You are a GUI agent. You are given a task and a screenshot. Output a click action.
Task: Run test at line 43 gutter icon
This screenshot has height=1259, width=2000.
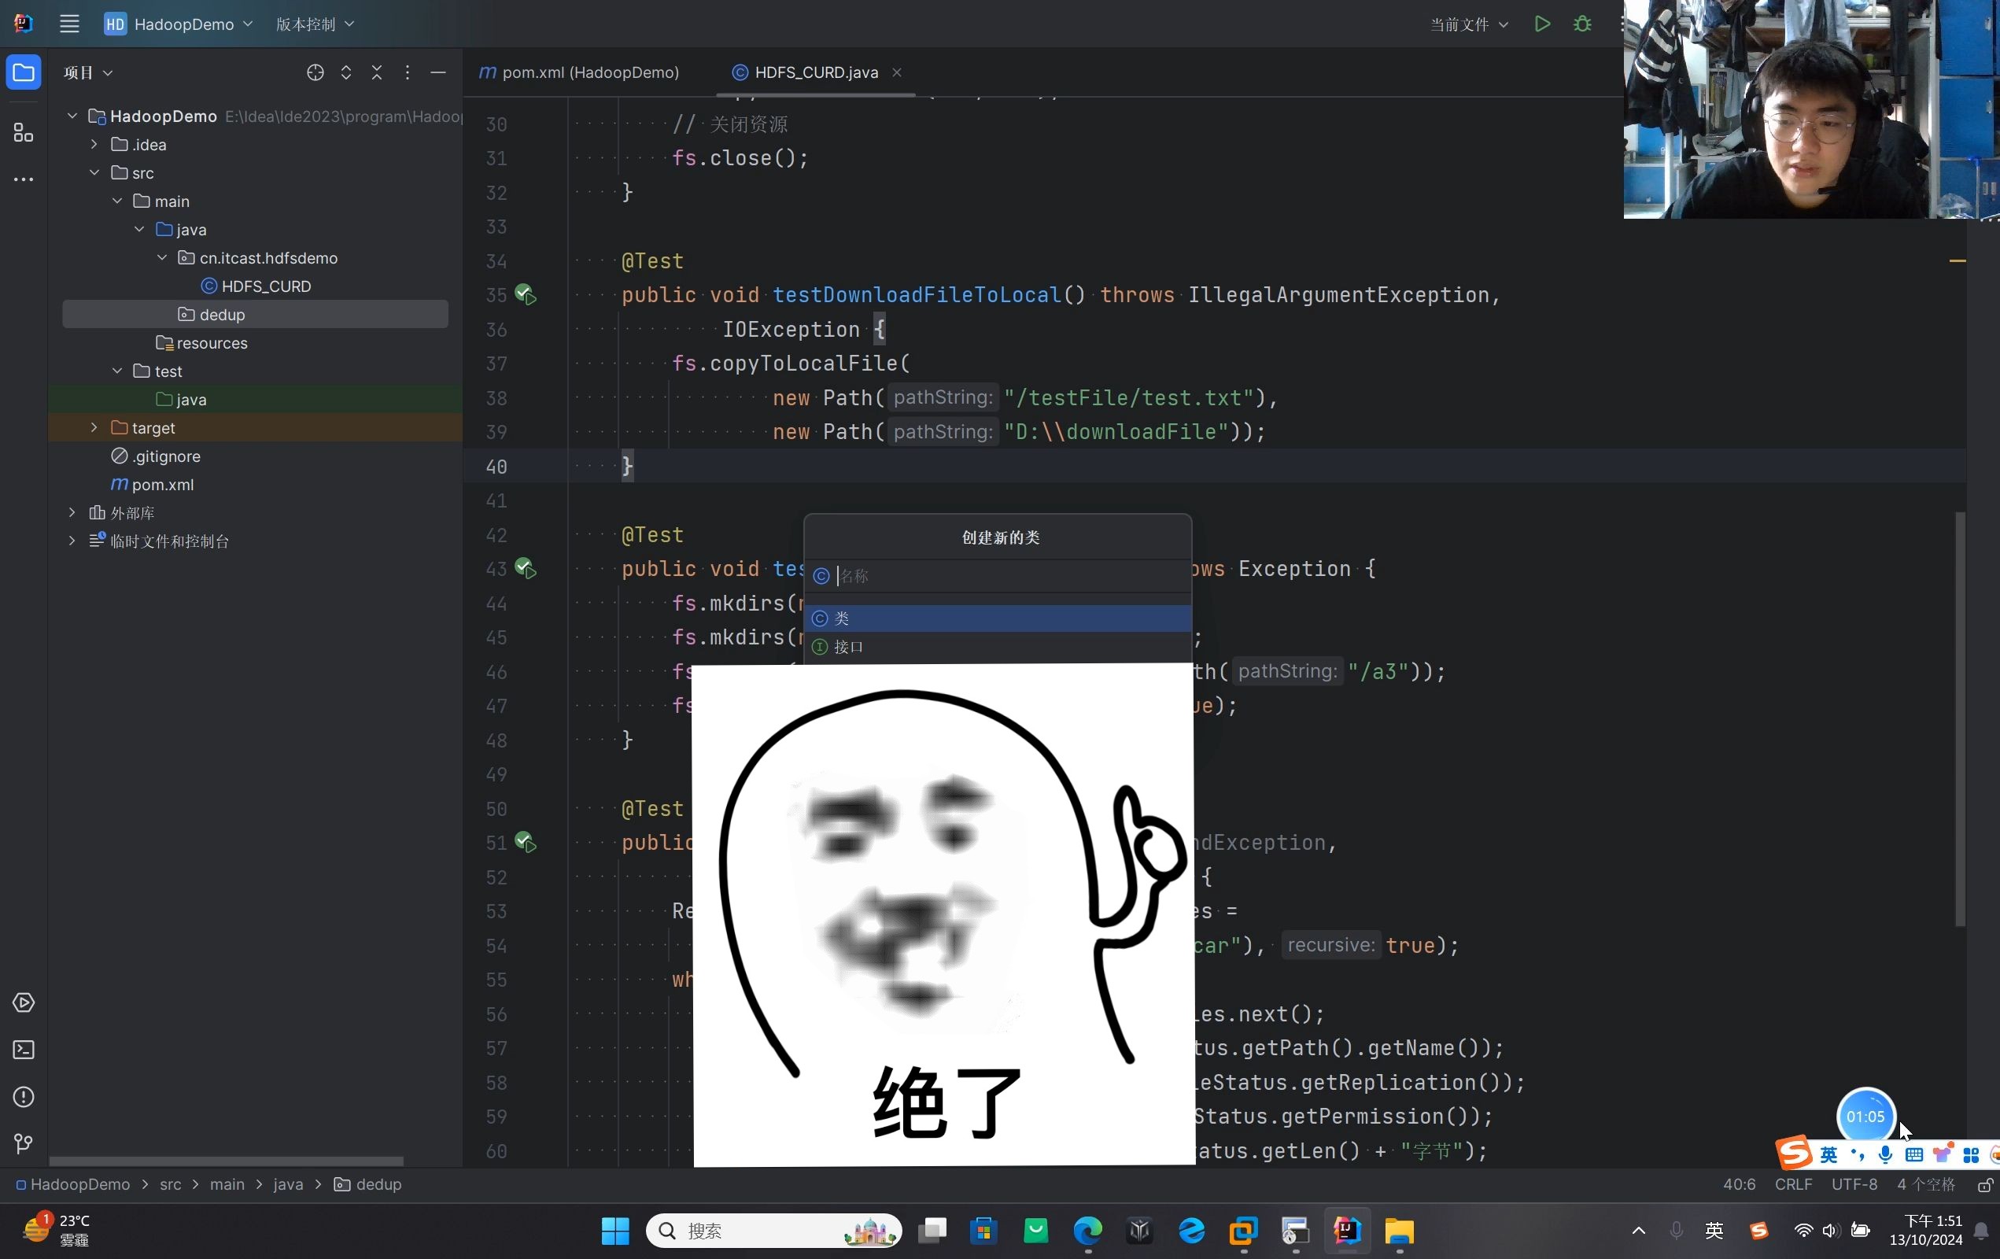point(525,568)
